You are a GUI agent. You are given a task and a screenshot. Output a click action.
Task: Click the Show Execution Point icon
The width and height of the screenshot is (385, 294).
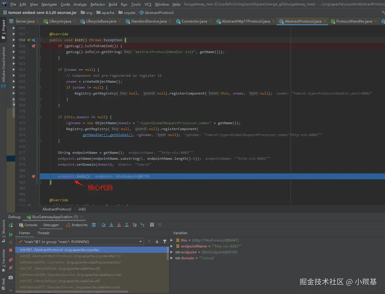pos(94,225)
